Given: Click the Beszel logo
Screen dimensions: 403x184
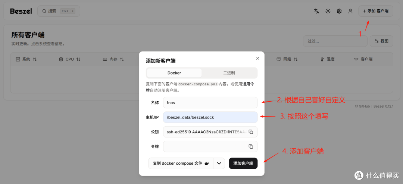Looking at the screenshot, I should (x=21, y=11).
